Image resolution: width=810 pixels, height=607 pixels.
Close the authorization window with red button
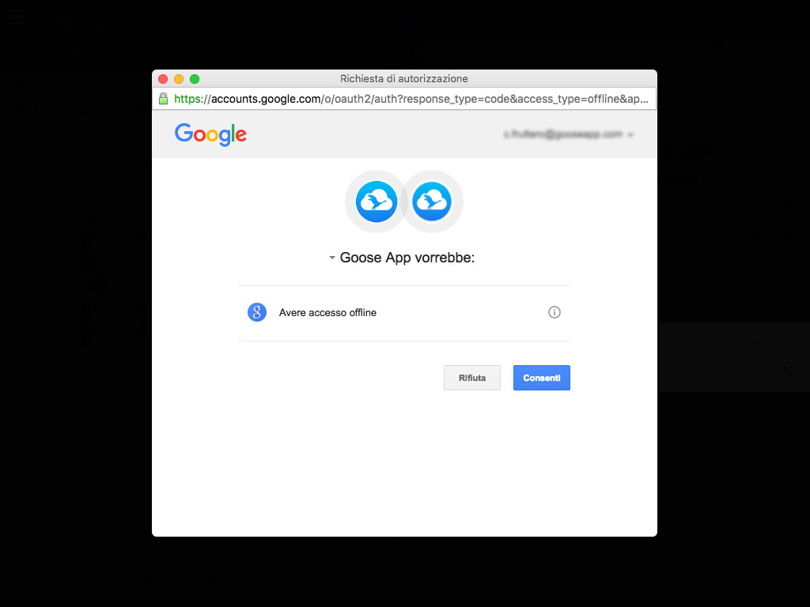click(163, 79)
